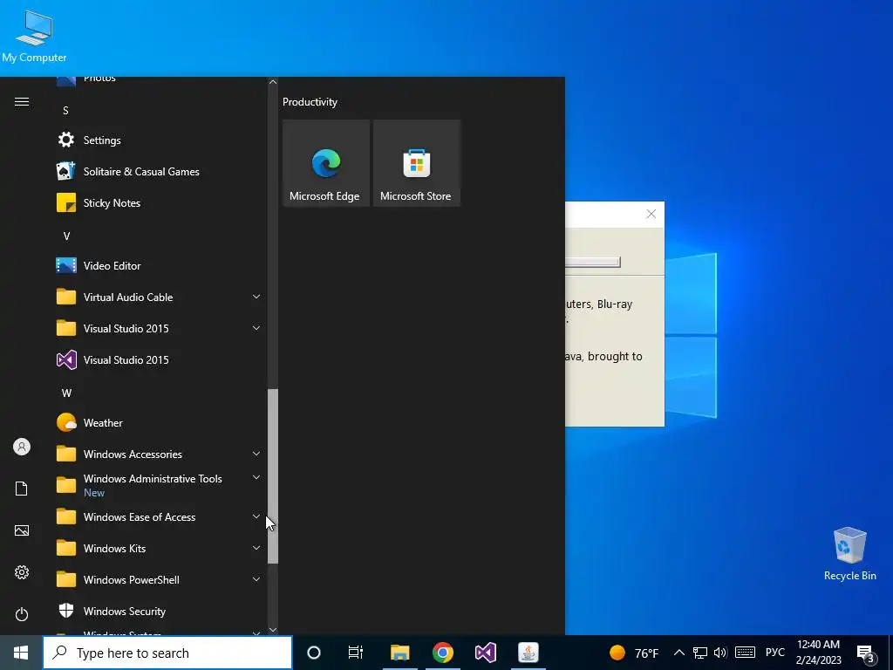
Task: Launch Google Chrome from the taskbar
Action: [x=442, y=653]
